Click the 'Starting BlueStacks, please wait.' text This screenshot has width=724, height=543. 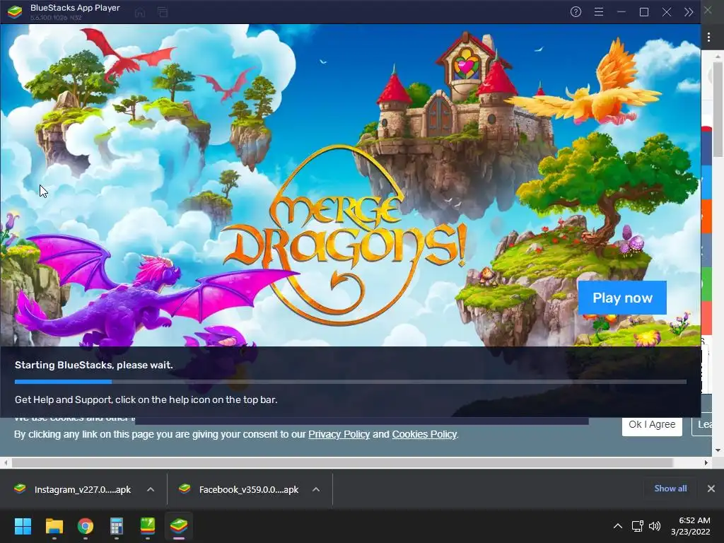tap(94, 365)
